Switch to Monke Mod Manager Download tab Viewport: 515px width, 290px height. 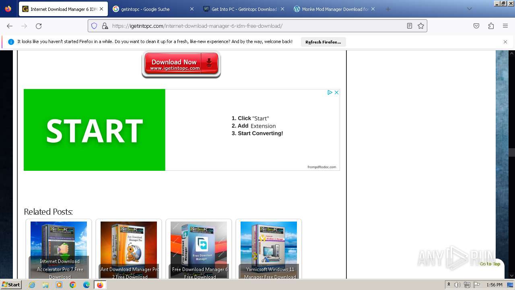point(334,9)
